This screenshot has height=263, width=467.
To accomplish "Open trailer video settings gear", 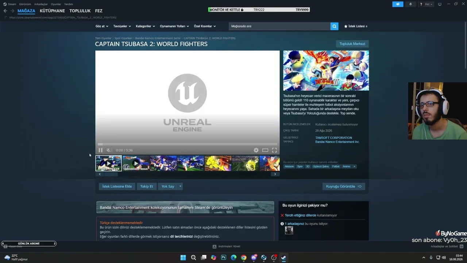I will point(256,150).
